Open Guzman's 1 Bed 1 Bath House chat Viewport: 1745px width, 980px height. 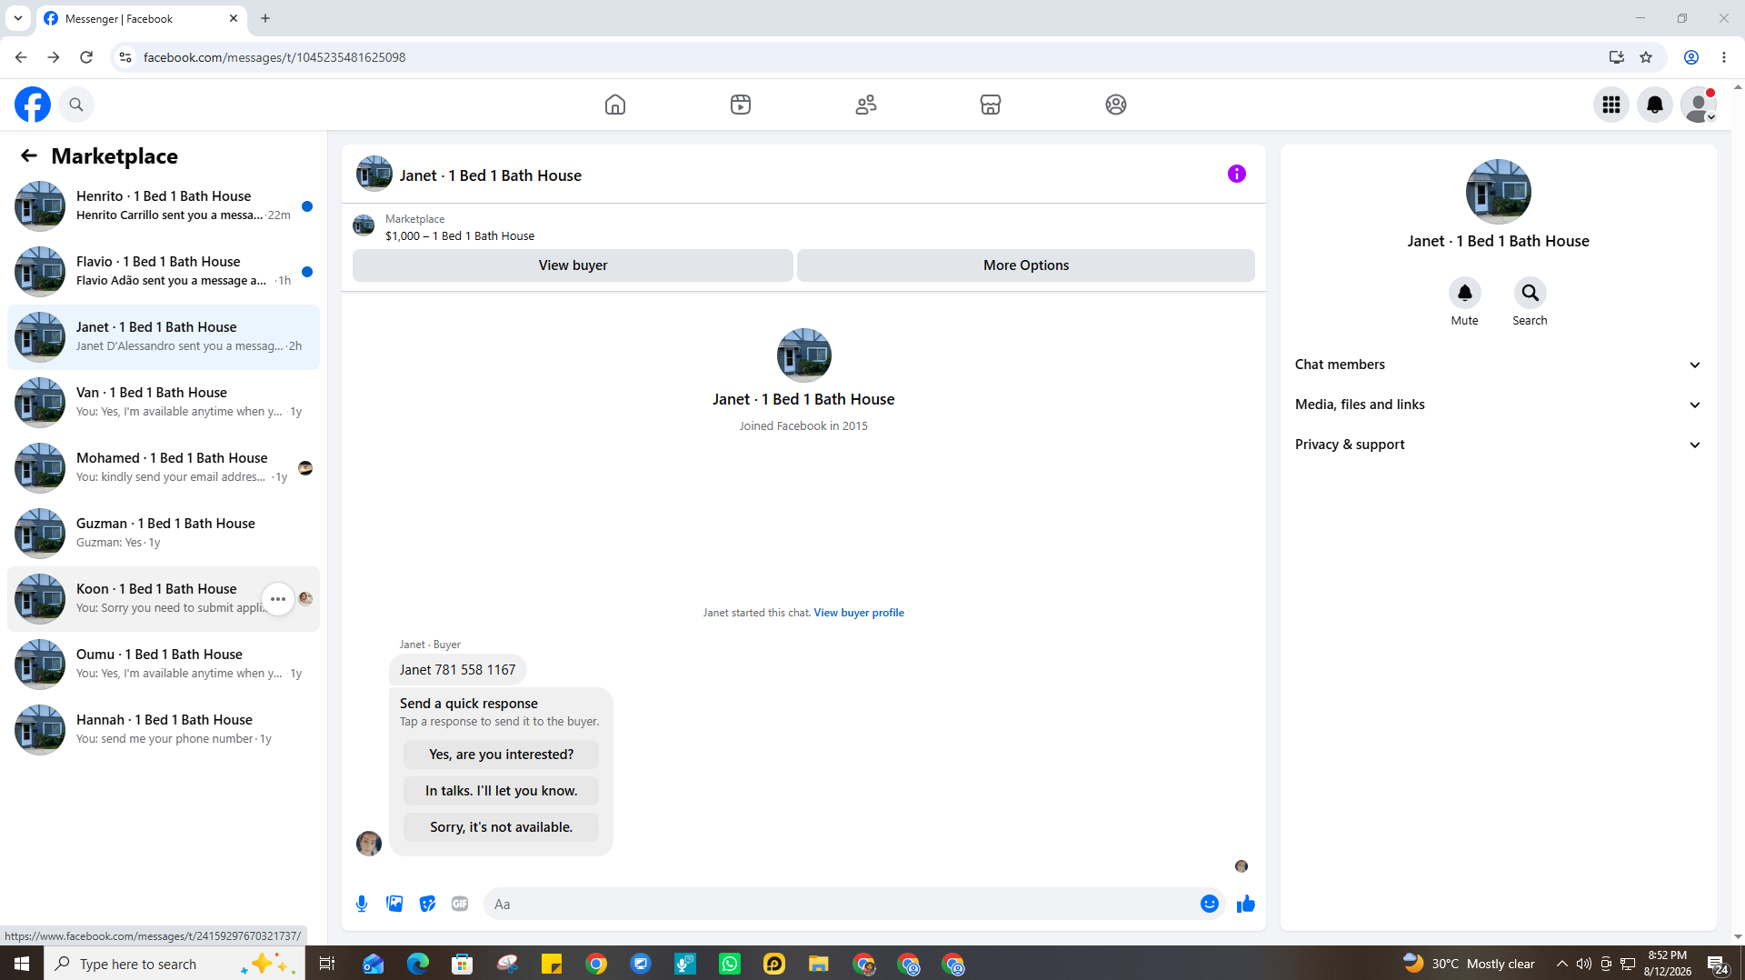(x=164, y=534)
